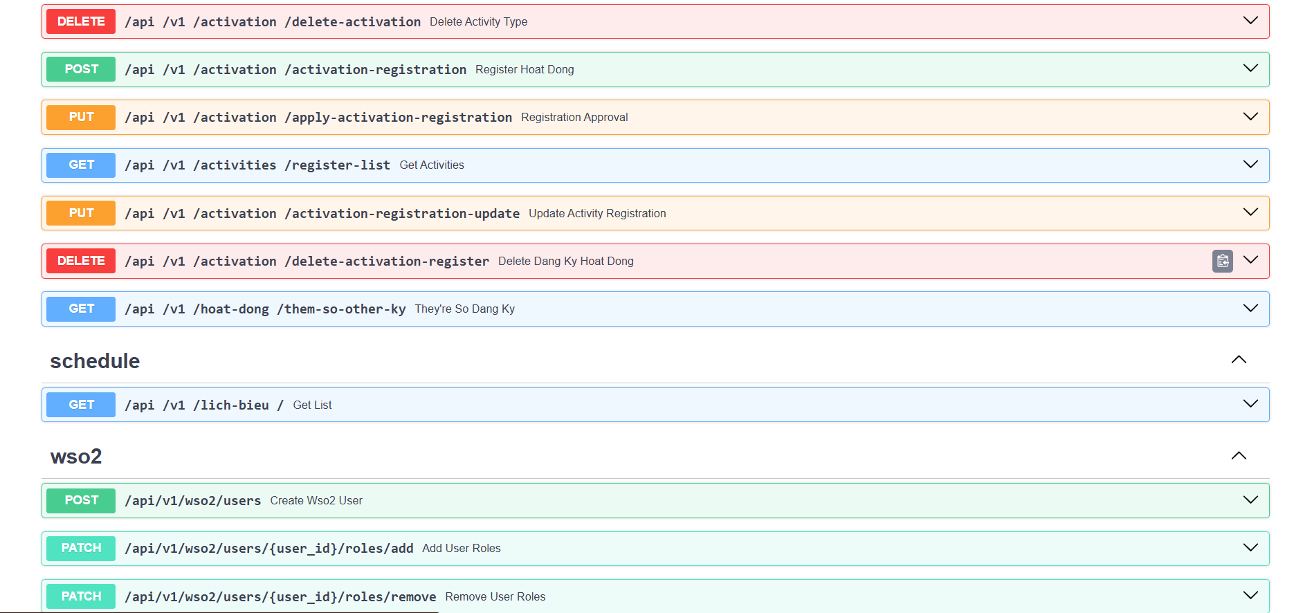Click PUT badge for apply-activation-registration
Screen dimensions: 1312x613
click(81, 117)
